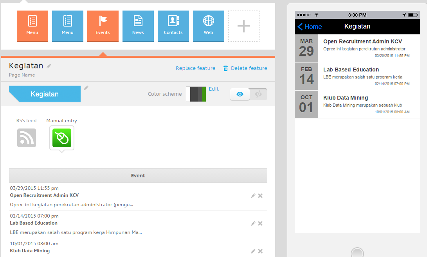This screenshot has width=427, height=257.
Task: Click Klub Data Mining event title in list
Action: 30,250
